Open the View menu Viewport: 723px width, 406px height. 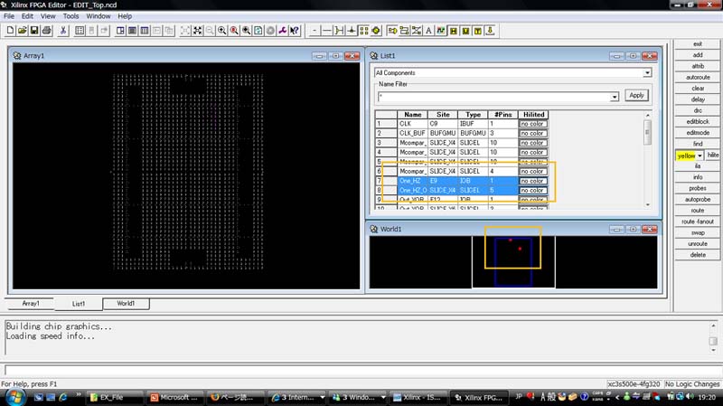coord(48,16)
